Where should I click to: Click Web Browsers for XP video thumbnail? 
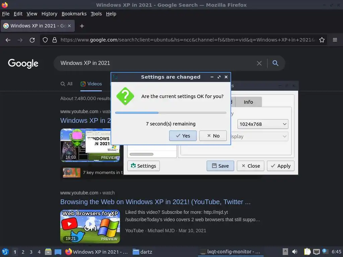tap(90, 227)
